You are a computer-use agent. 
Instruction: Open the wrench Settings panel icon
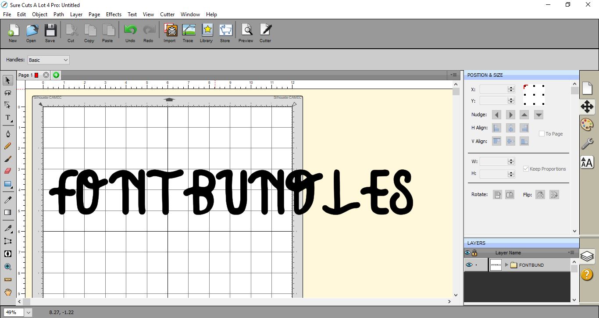click(x=587, y=143)
